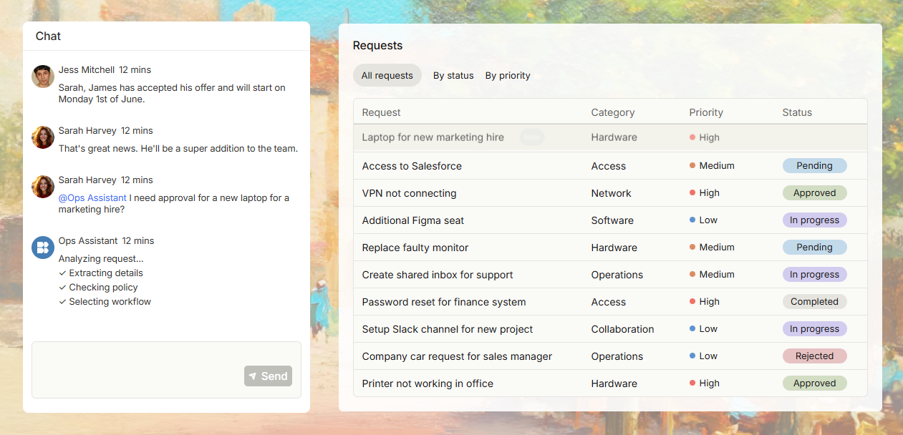
Task: Click the Rejected status badge for company car request
Action: 814,356
